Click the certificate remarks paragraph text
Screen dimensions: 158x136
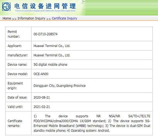pyautogui.click(x=92, y=123)
